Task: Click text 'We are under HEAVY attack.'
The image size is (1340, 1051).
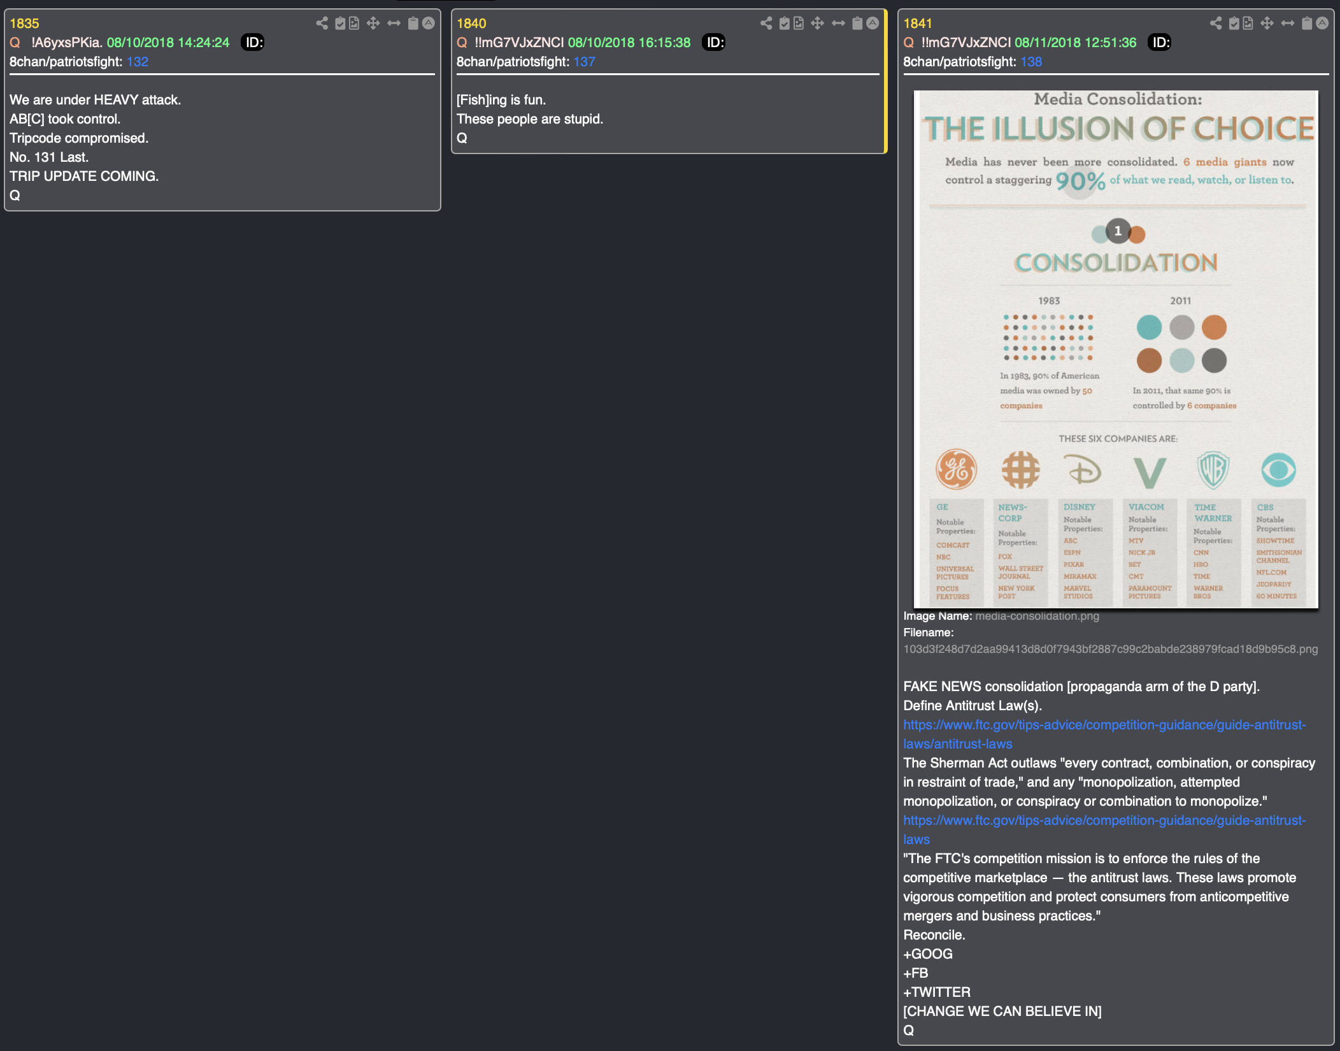Action: [96, 100]
